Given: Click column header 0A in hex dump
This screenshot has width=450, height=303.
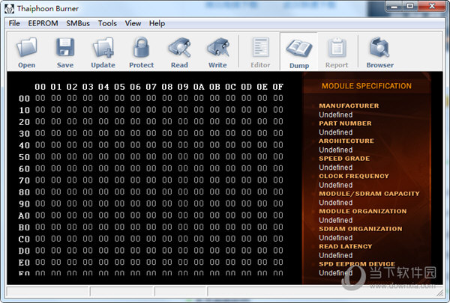Looking at the screenshot, I should 199,87.
